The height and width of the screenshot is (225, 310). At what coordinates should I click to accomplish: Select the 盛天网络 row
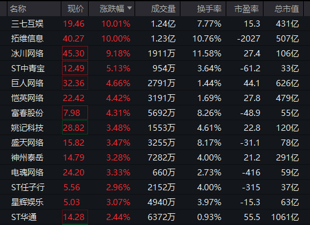click(x=155, y=143)
